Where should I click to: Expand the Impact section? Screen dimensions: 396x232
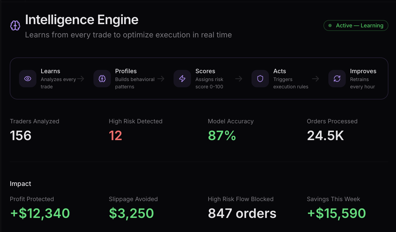click(20, 183)
